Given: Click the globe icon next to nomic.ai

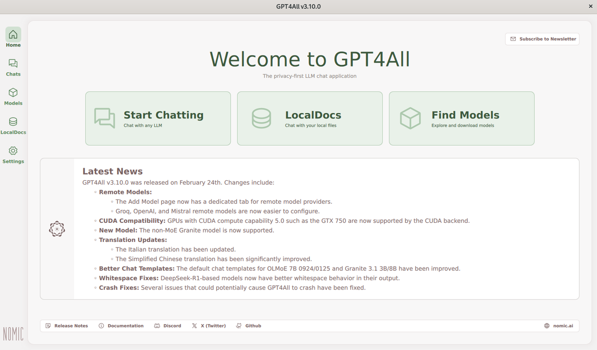Looking at the screenshot, I should 547,326.
